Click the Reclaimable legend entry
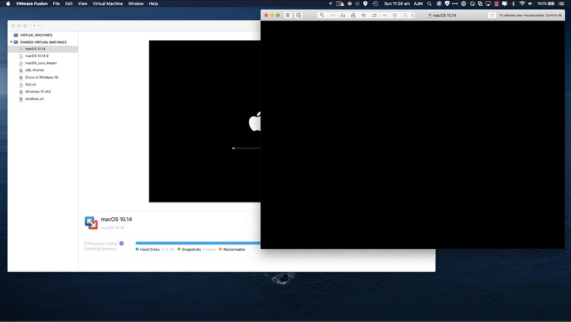 (232, 249)
